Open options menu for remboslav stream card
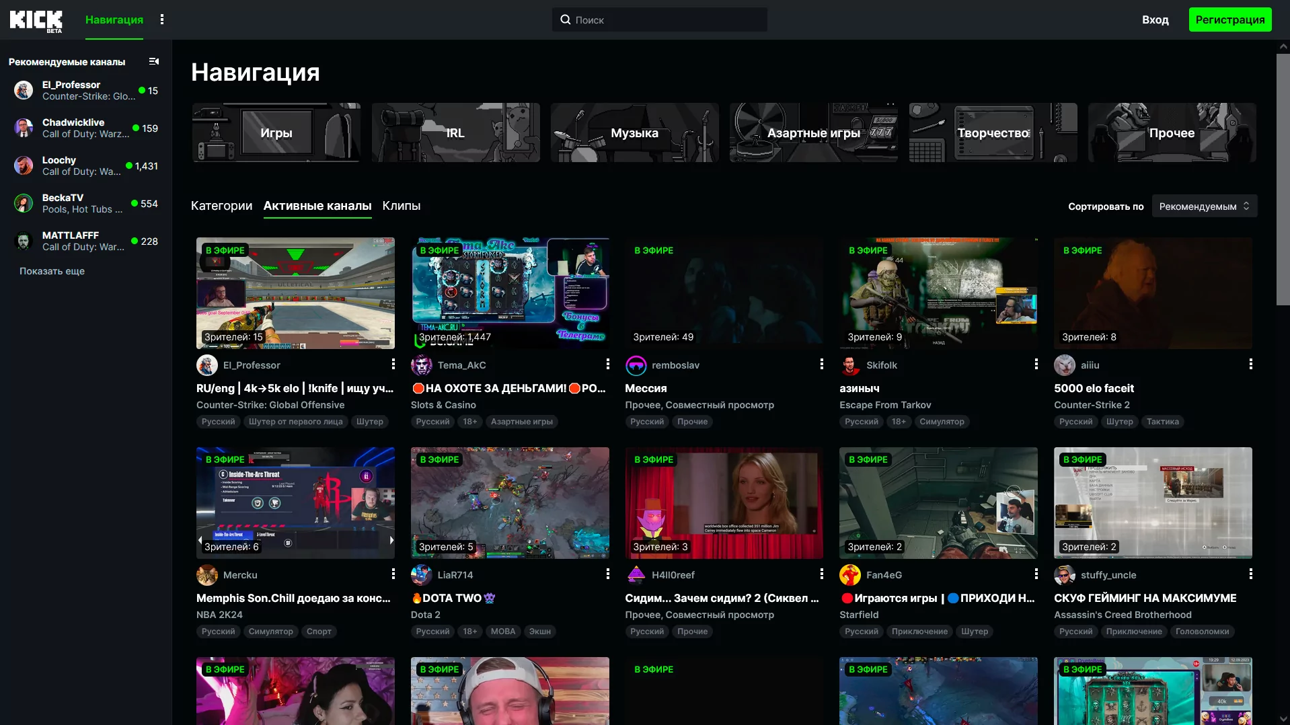Screen dimensions: 1290x725 tap(822, 364)
